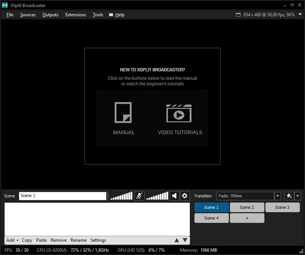Click the VIDEO TUTORIALS label
305x255 pixels.
180,132
